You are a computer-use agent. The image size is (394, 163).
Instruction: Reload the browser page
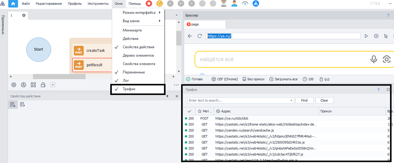[x=200, y=36]
